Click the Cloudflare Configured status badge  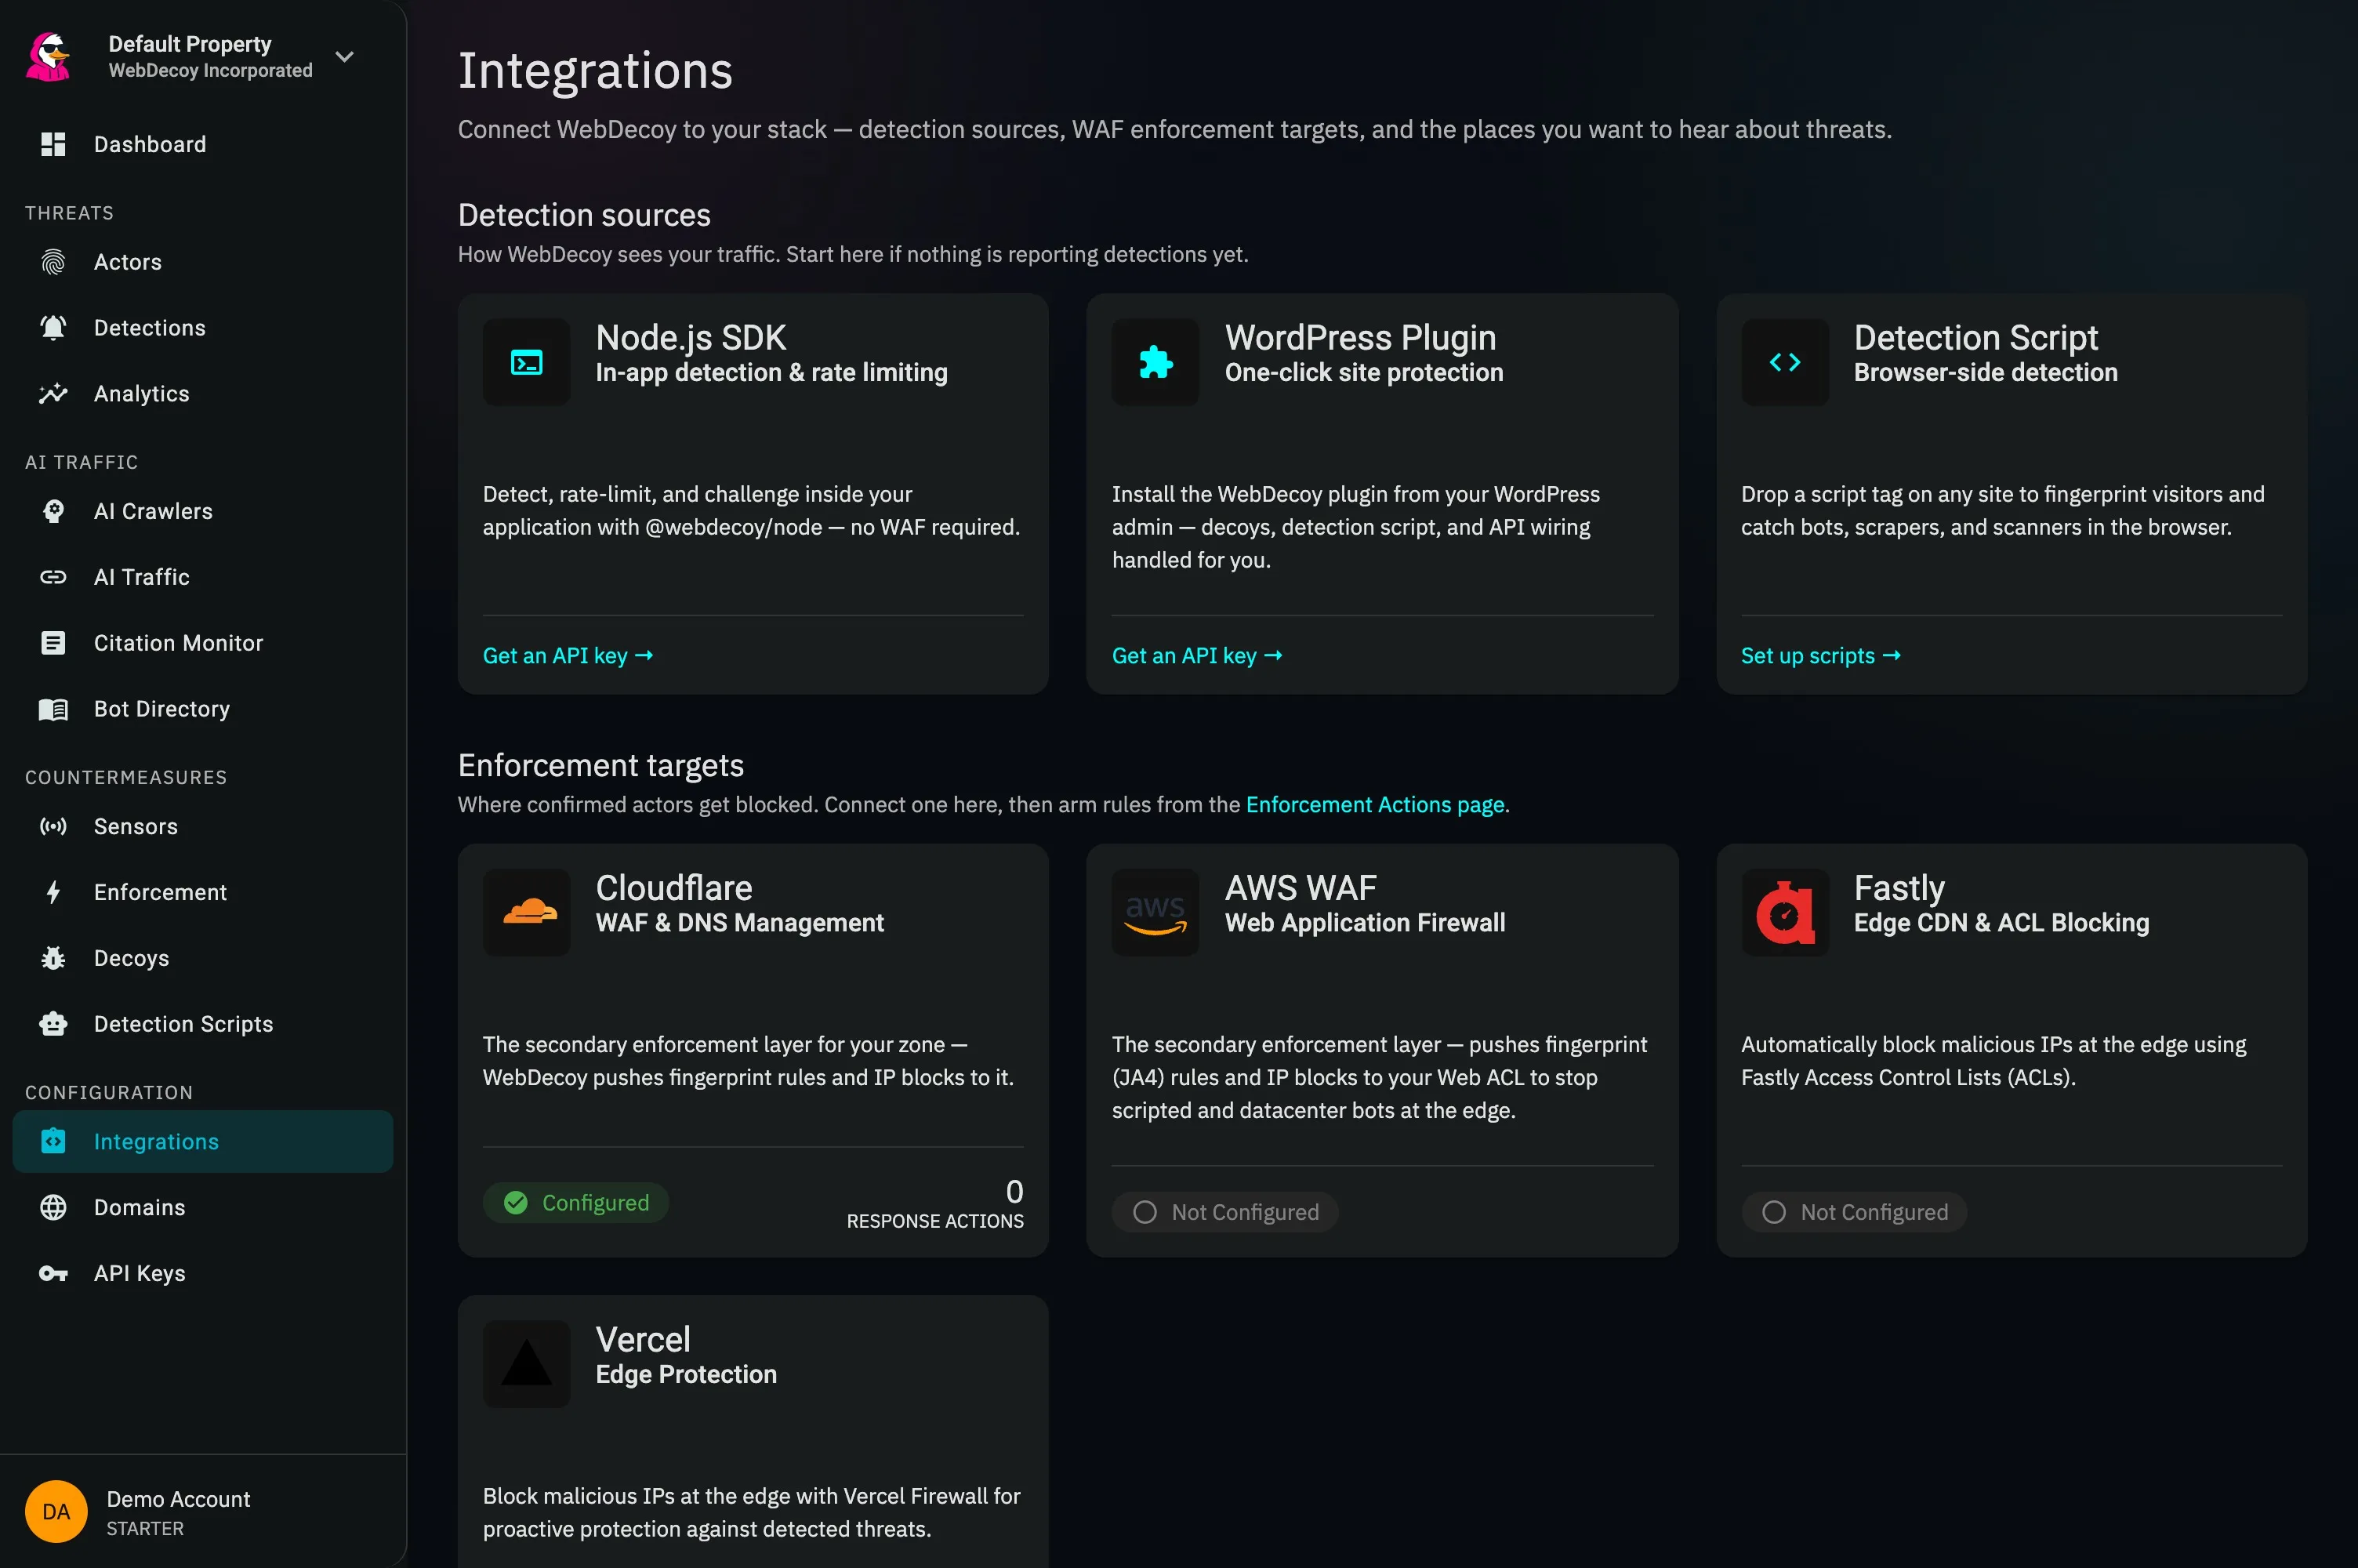coord(575,1202)
